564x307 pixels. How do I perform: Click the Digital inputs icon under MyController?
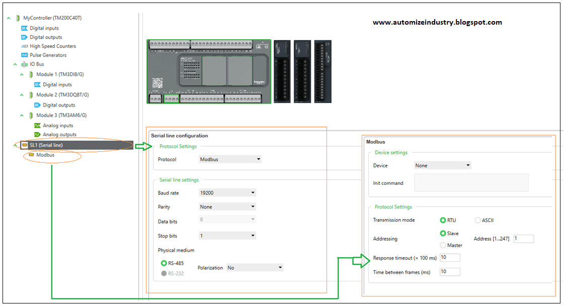click(x=25, y=28)
